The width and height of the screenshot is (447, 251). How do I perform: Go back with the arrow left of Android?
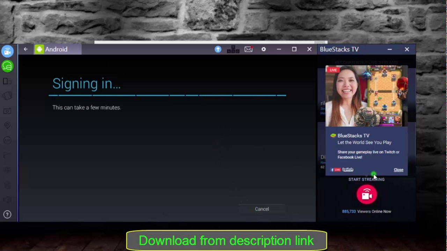[25, 49]
